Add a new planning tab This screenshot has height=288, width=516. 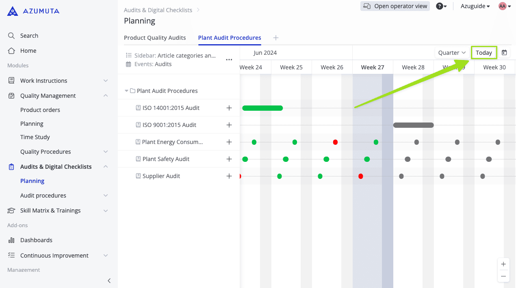tap(276, 38)
